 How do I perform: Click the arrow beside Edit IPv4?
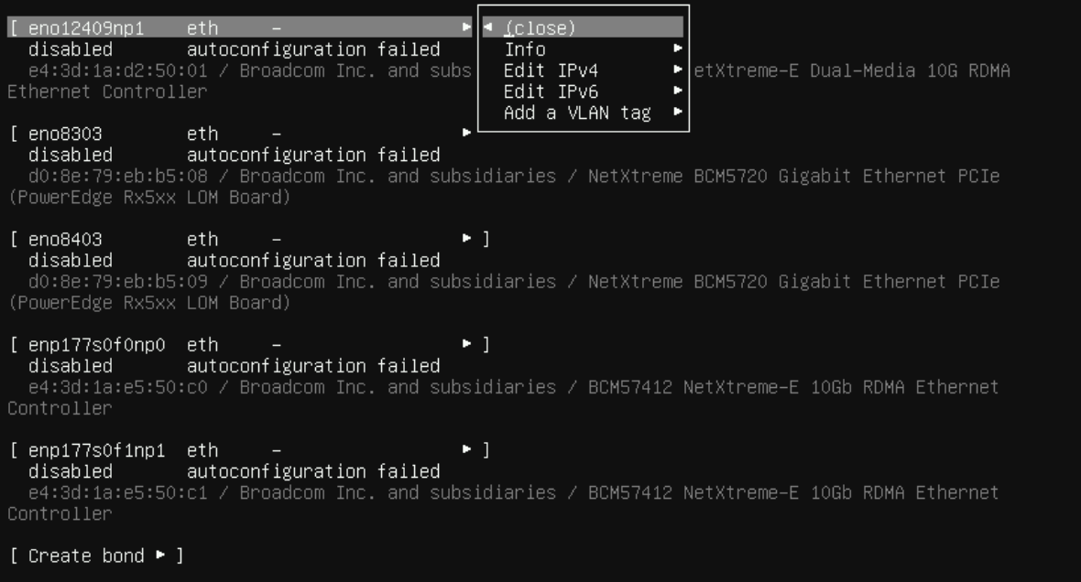(x=678, y=70)
